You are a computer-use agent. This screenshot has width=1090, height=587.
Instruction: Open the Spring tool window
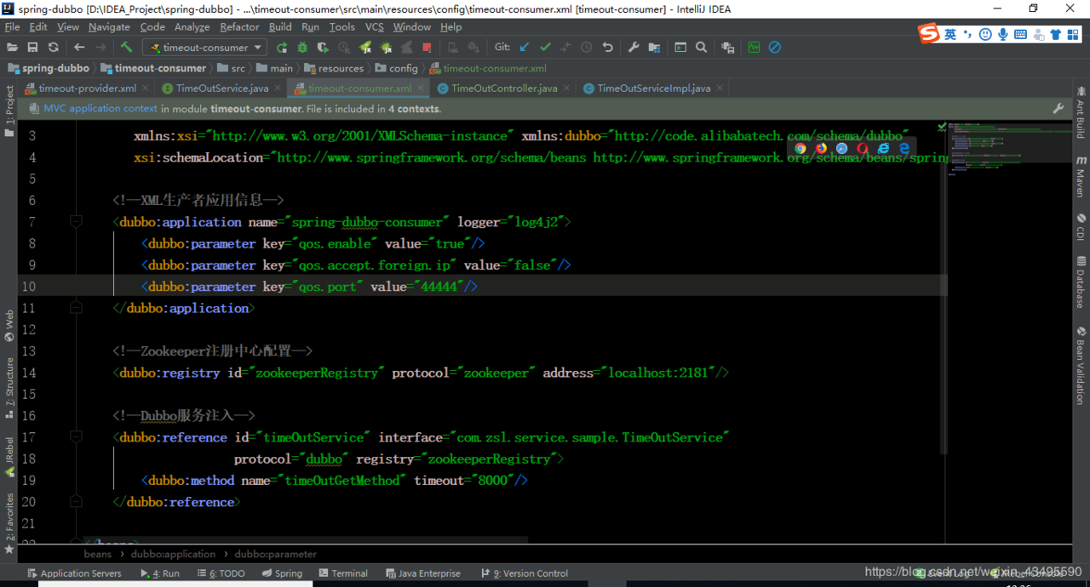(x=282, y=573)
